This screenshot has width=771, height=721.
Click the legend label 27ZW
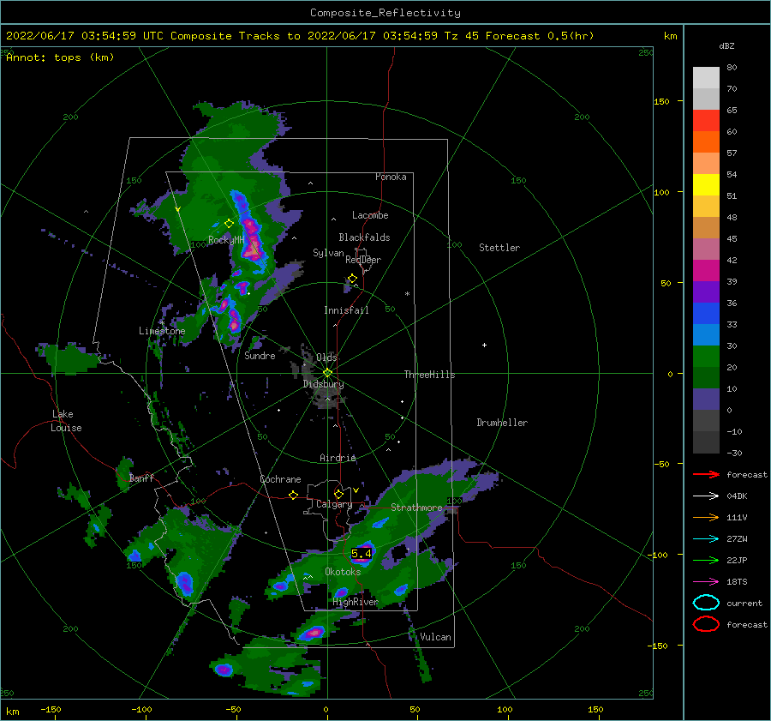click(x=737, y=538)
